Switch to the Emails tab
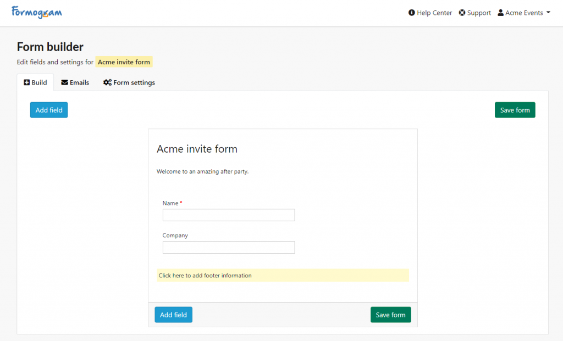The width and height of the screenshot is (563, 341). (75, 82)
